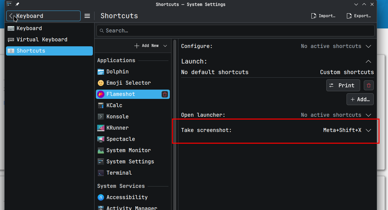This screenshot has height=210, width=388.
Task: Open the Add New dropdown
Action: pos(151,46)
